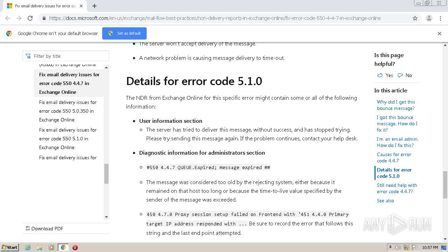Screen dimensions: 448x252
Task: Click the page scroll up arrow
Action: 445,45
